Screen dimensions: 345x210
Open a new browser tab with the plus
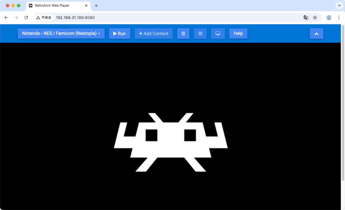[x=96, y=5]
